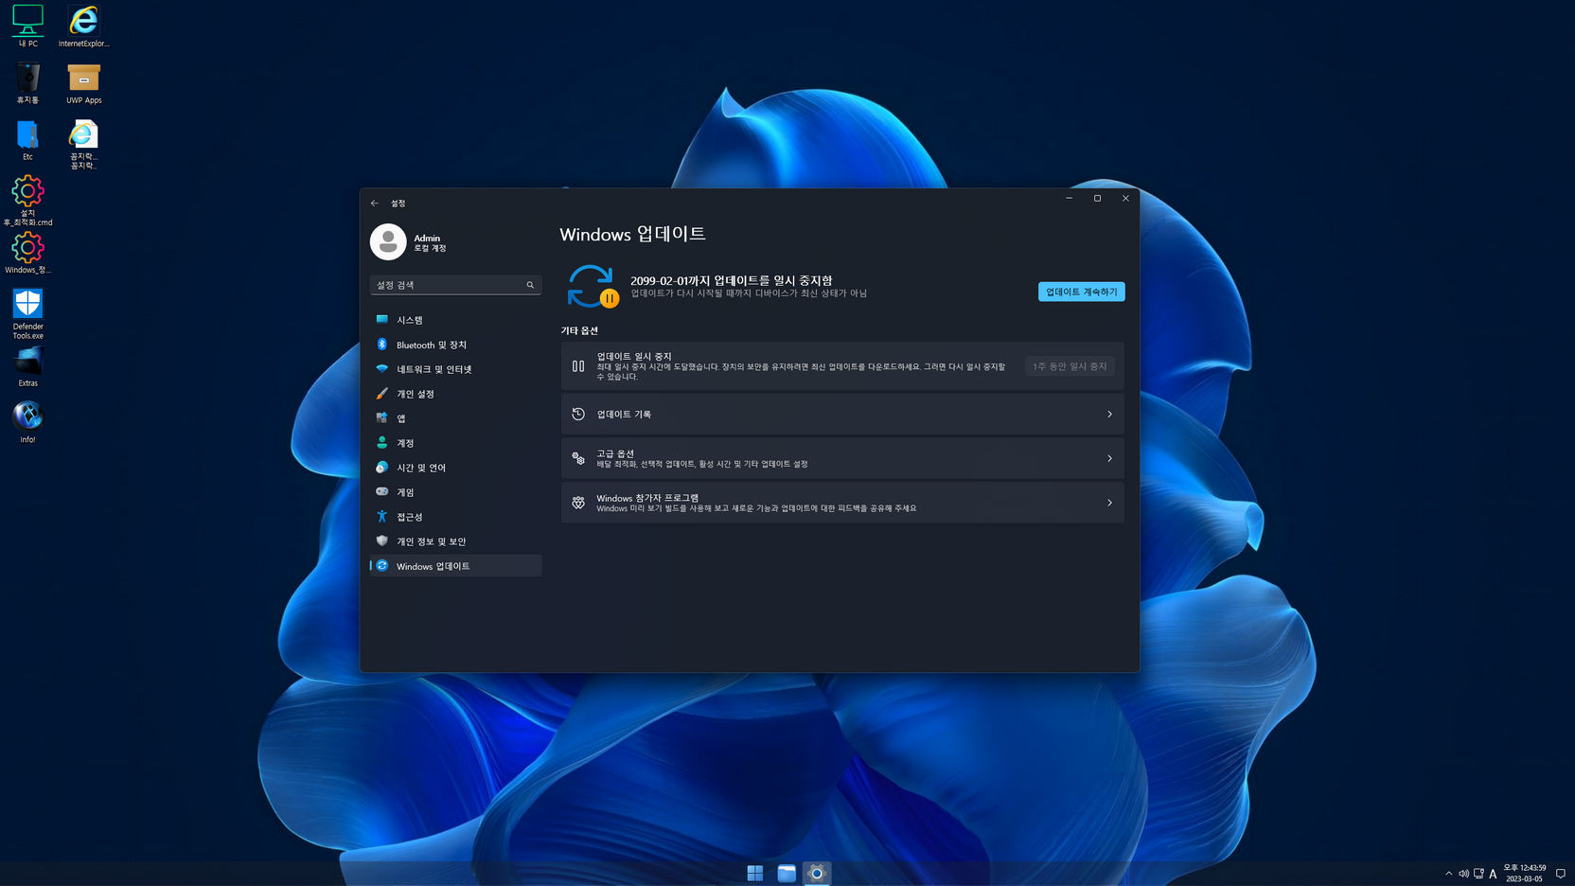Expand Windows 참가자 프로그램 chevron

coord(1109,503)
